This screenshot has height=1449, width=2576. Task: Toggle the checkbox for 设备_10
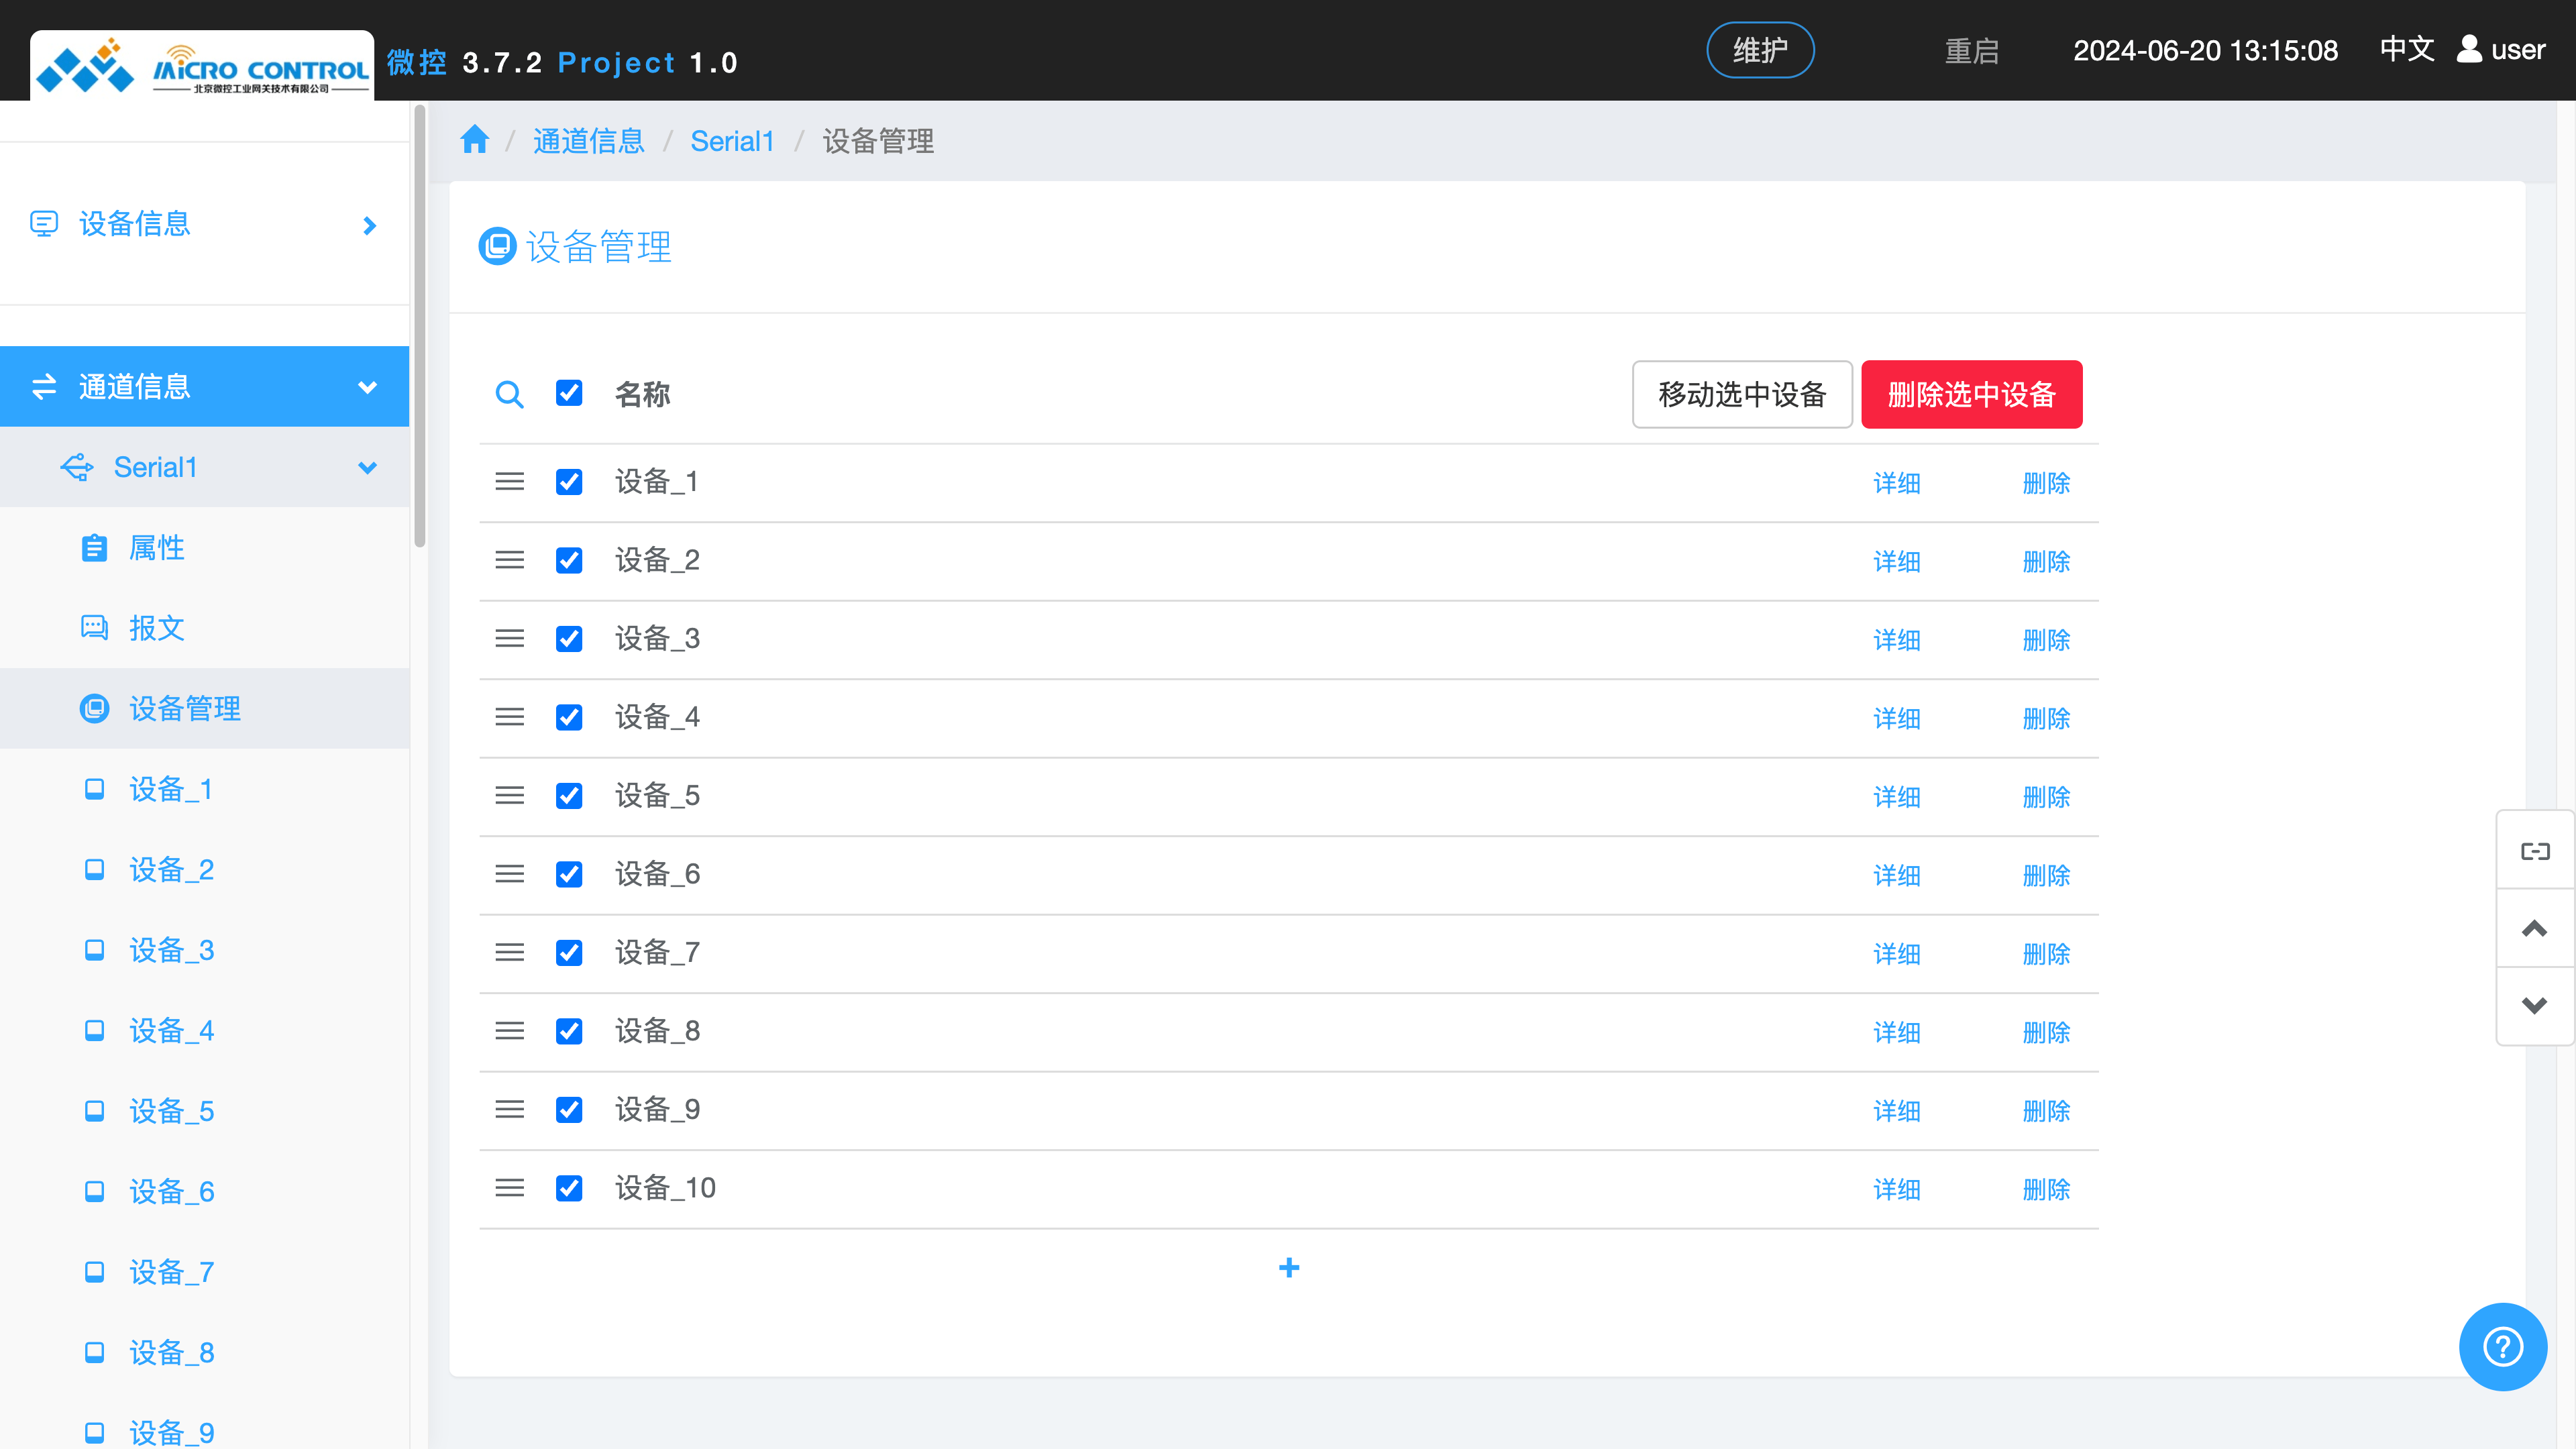569,1188
